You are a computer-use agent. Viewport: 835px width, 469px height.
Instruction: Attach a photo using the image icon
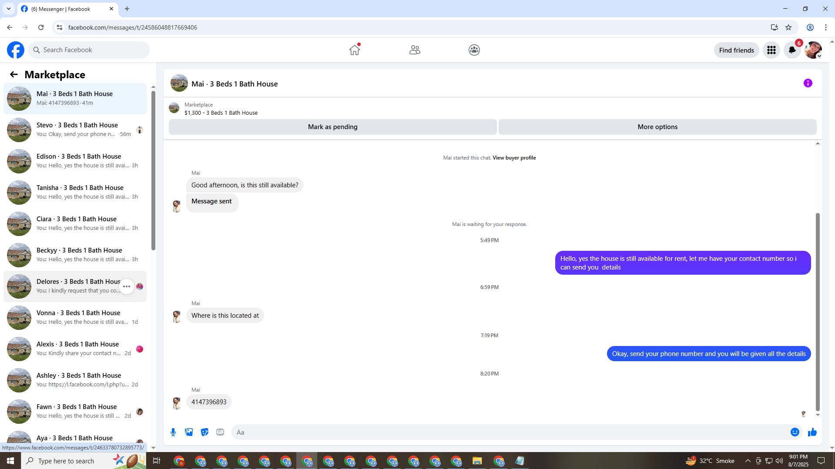pos(189,432)
